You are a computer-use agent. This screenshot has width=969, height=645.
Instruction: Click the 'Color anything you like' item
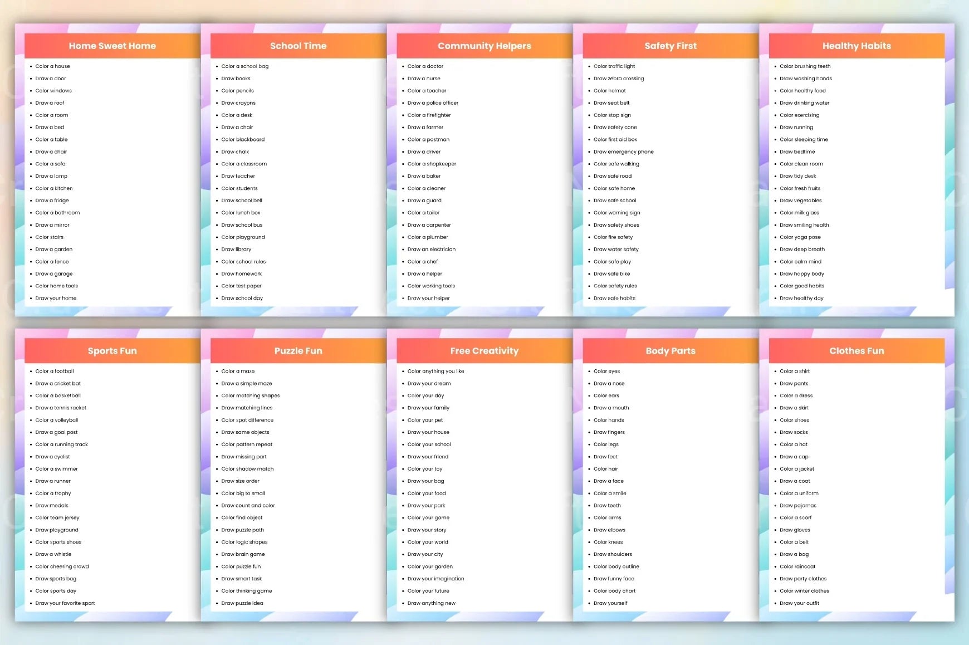435,372
